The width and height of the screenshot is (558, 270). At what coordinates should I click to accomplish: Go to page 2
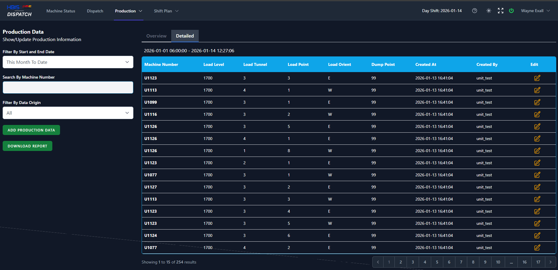click(x=401, y=262)
